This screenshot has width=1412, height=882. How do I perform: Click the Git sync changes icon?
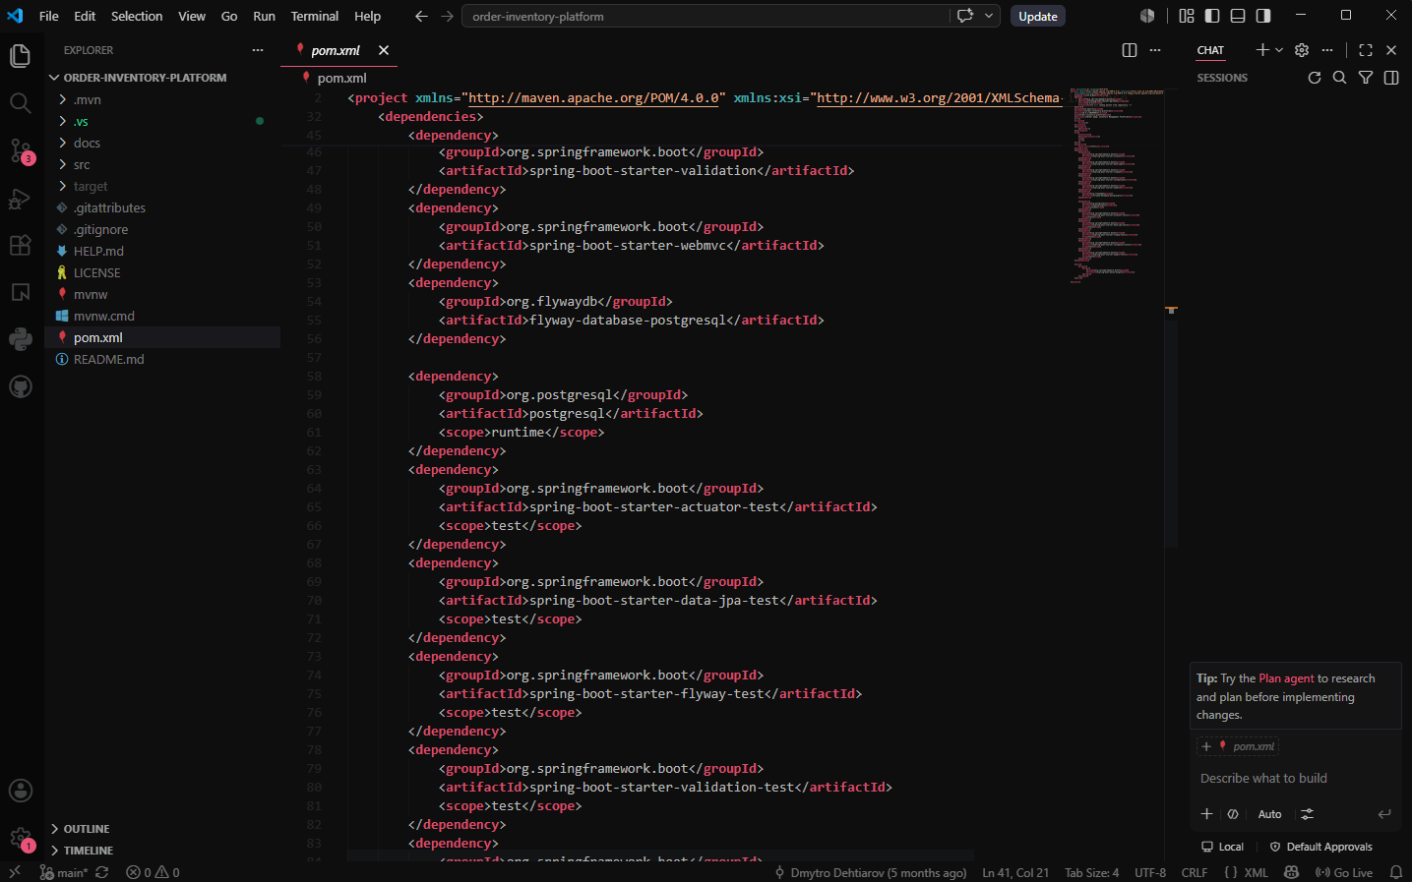pos(101,872)
